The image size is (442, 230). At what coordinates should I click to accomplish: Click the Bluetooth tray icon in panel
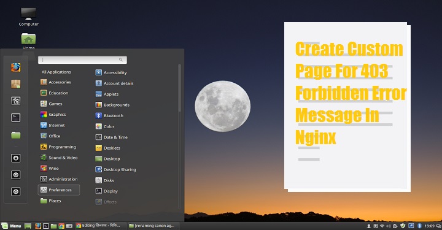[419, 226]
